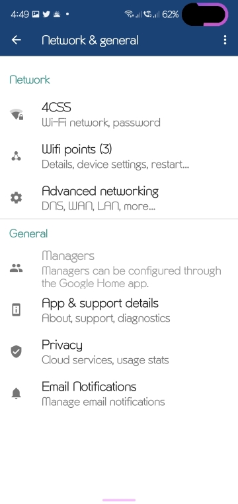Tap the Privacy shield icon
The height and width of the screenshot is (504, 238).
(16, 351)
